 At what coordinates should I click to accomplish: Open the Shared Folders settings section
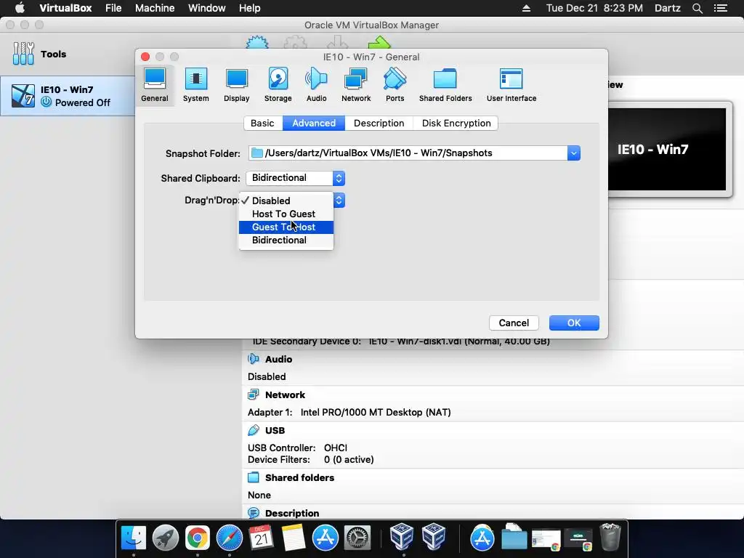pyautogui.click(x=445, y=86)
